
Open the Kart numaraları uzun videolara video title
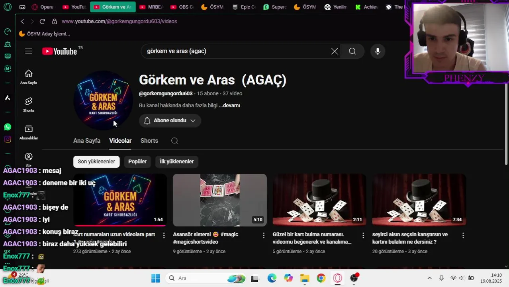[x=114, y=238]
